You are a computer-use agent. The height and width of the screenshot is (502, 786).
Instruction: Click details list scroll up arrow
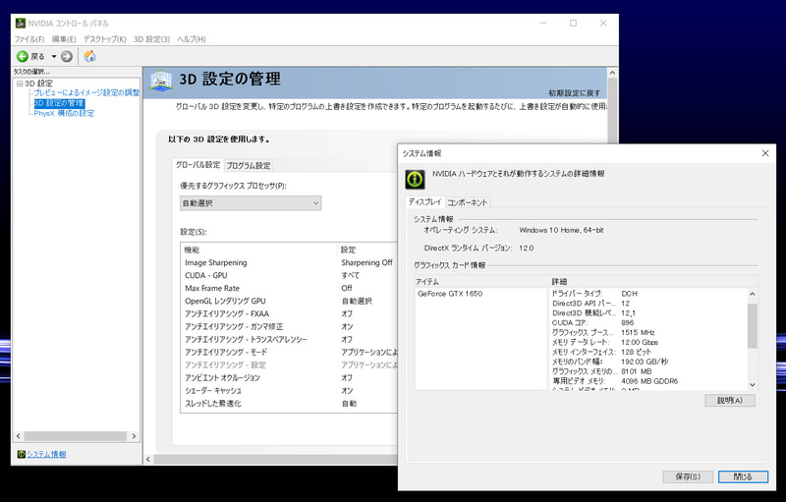(753, 294)
